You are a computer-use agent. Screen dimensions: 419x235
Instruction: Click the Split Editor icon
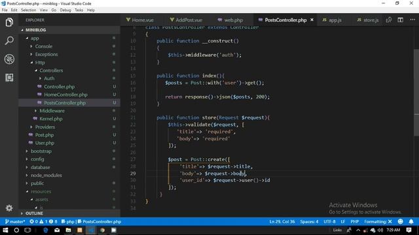400,20
